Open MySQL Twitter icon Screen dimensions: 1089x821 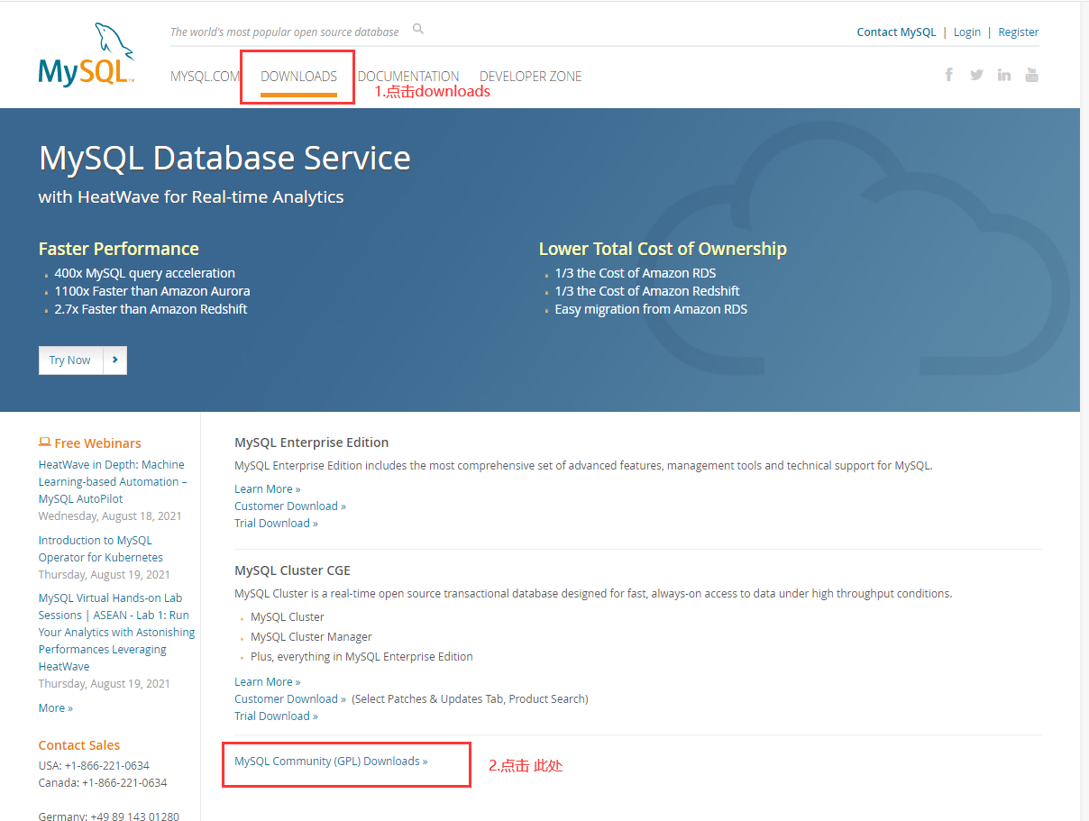click(976, 75)
